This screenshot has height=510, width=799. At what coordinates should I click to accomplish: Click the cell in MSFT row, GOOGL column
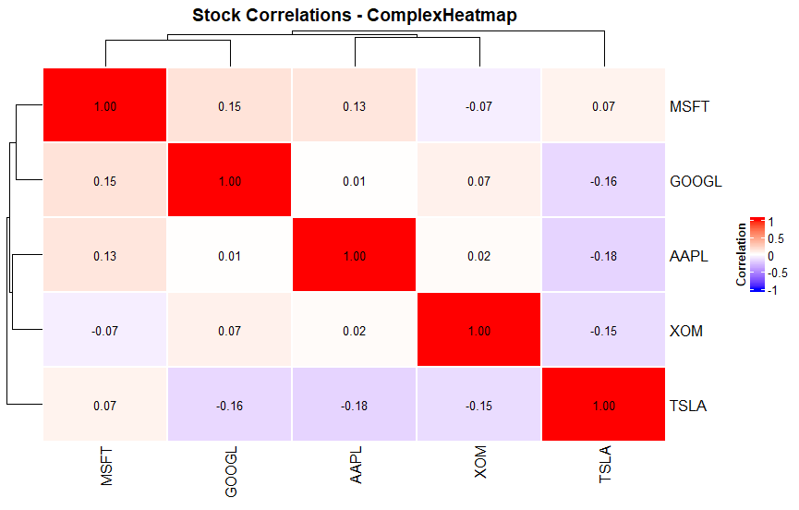(x=229, y=106)
